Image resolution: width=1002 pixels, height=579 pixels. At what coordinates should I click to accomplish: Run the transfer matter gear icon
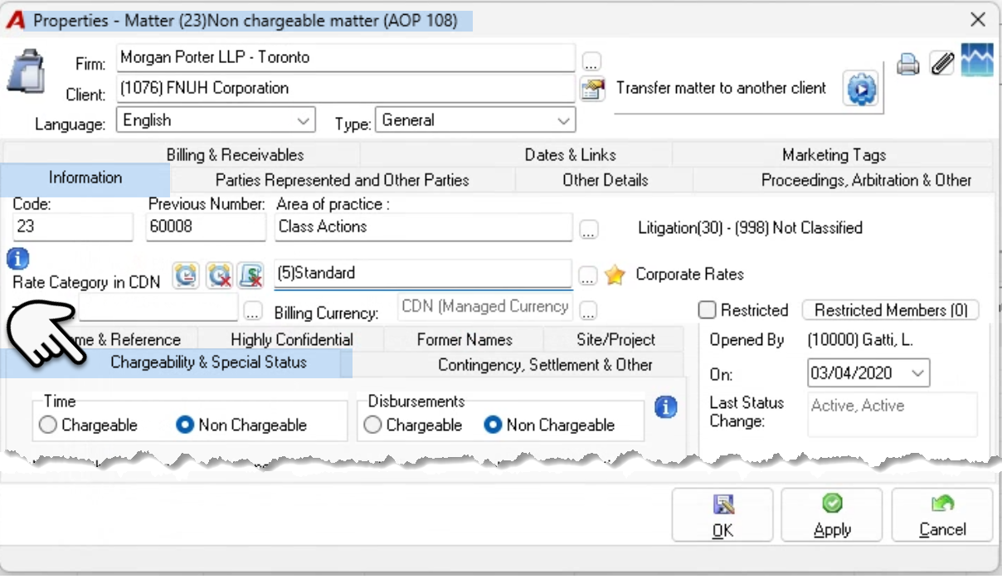click(x=862, y=88)
